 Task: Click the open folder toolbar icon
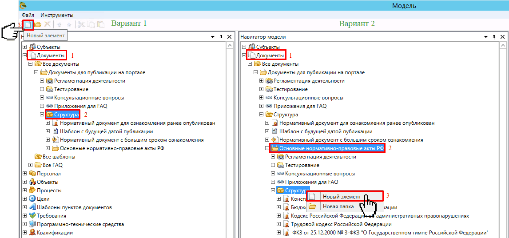[38, 25]
